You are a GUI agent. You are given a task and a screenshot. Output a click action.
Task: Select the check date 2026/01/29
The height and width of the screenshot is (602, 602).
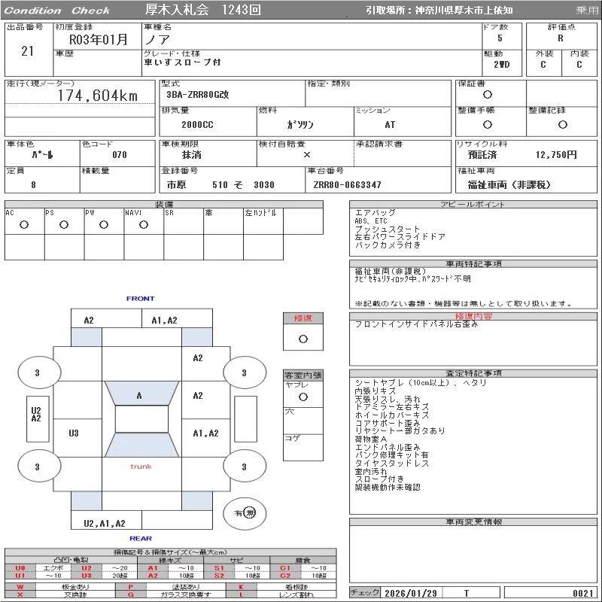[411, 593]
